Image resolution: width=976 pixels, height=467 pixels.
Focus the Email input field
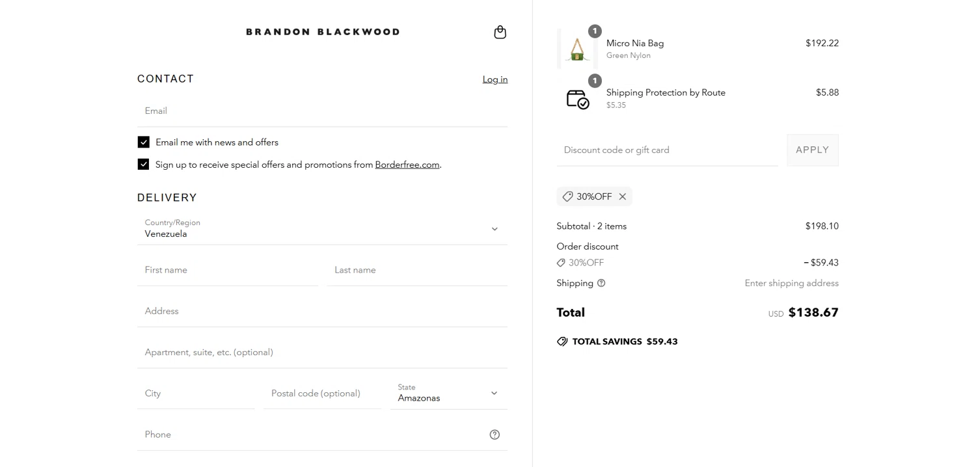(322, 111)
